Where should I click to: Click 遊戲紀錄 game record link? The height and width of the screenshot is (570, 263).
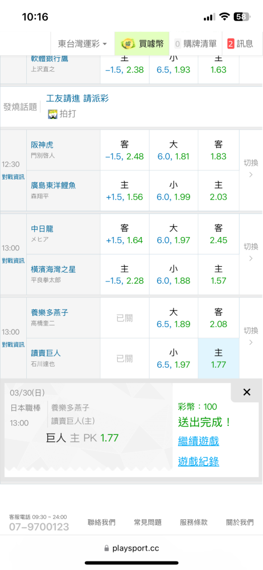(x=198, y=462)
